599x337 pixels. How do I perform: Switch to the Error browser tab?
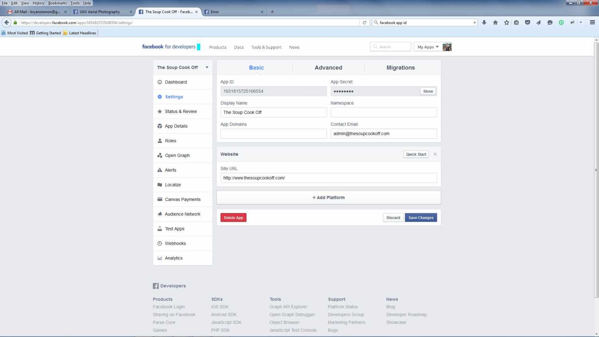point(234,12)
